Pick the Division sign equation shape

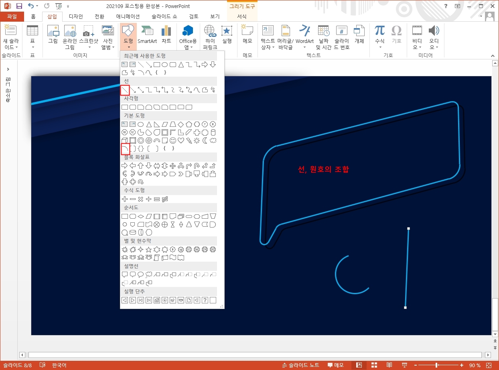point(149,199)
